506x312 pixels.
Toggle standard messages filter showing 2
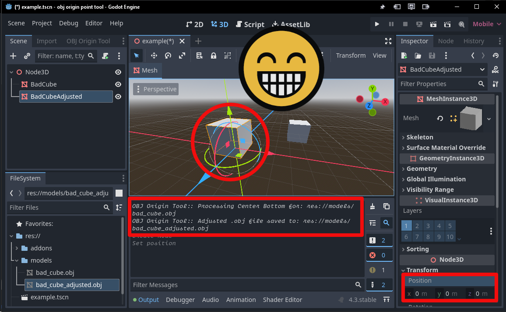(x=379, y=240)
